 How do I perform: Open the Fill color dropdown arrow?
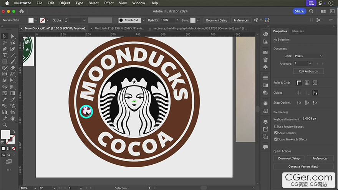coord(36,20)
